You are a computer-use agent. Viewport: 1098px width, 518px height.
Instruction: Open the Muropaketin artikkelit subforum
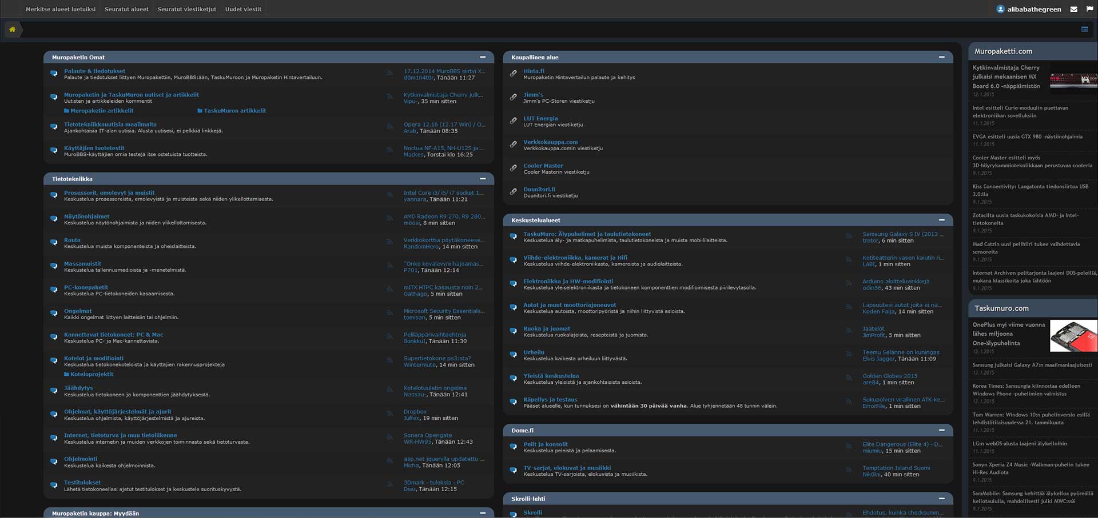coord(102,111)
